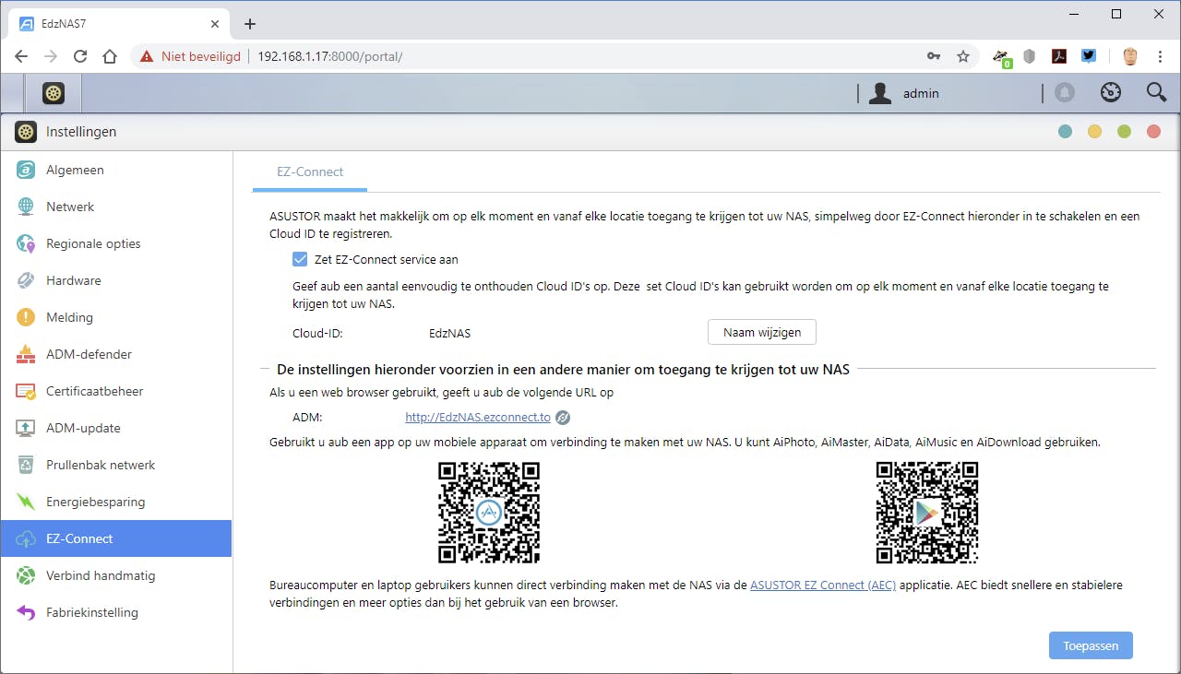Screen dimensions: 1181x674
Task: Open the notifications bell icon
Action: click(x=1065, y=93)
